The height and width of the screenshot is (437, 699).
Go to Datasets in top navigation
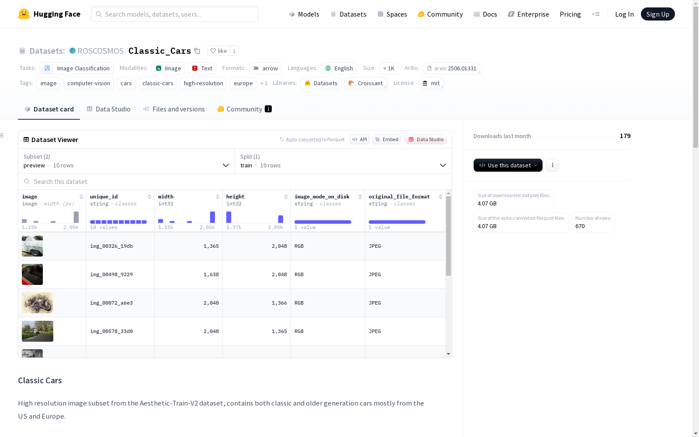[348, 14]
